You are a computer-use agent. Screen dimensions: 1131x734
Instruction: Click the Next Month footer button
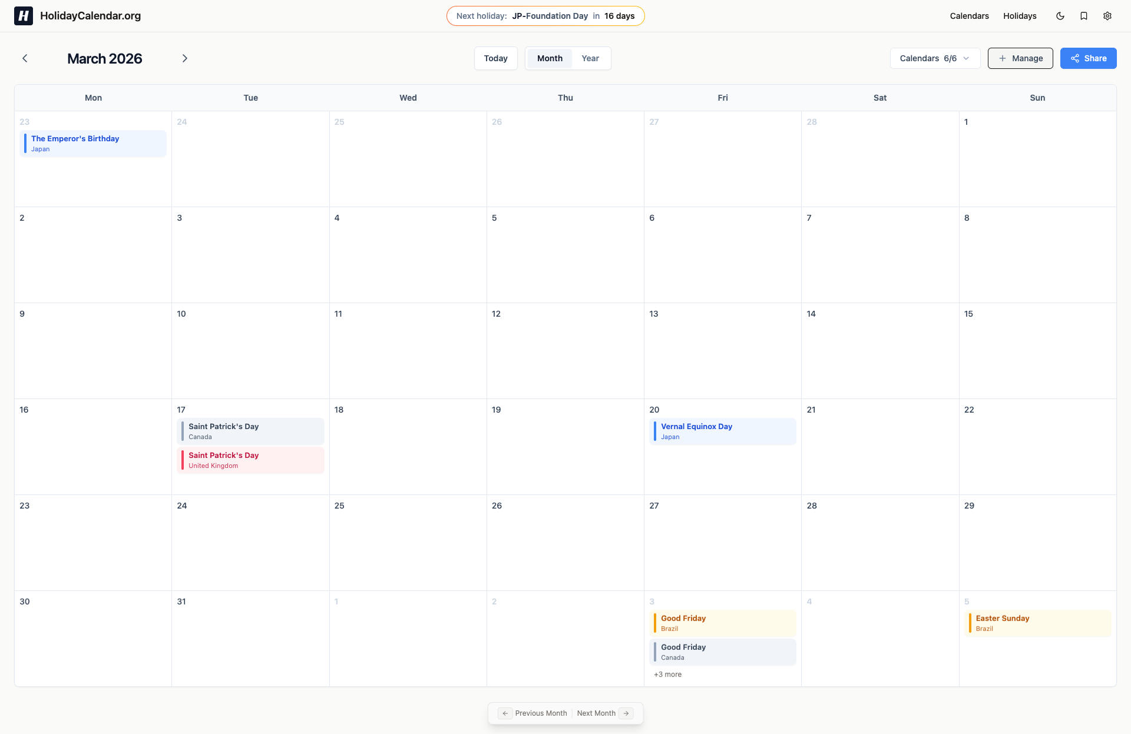[x=604, y=713]
